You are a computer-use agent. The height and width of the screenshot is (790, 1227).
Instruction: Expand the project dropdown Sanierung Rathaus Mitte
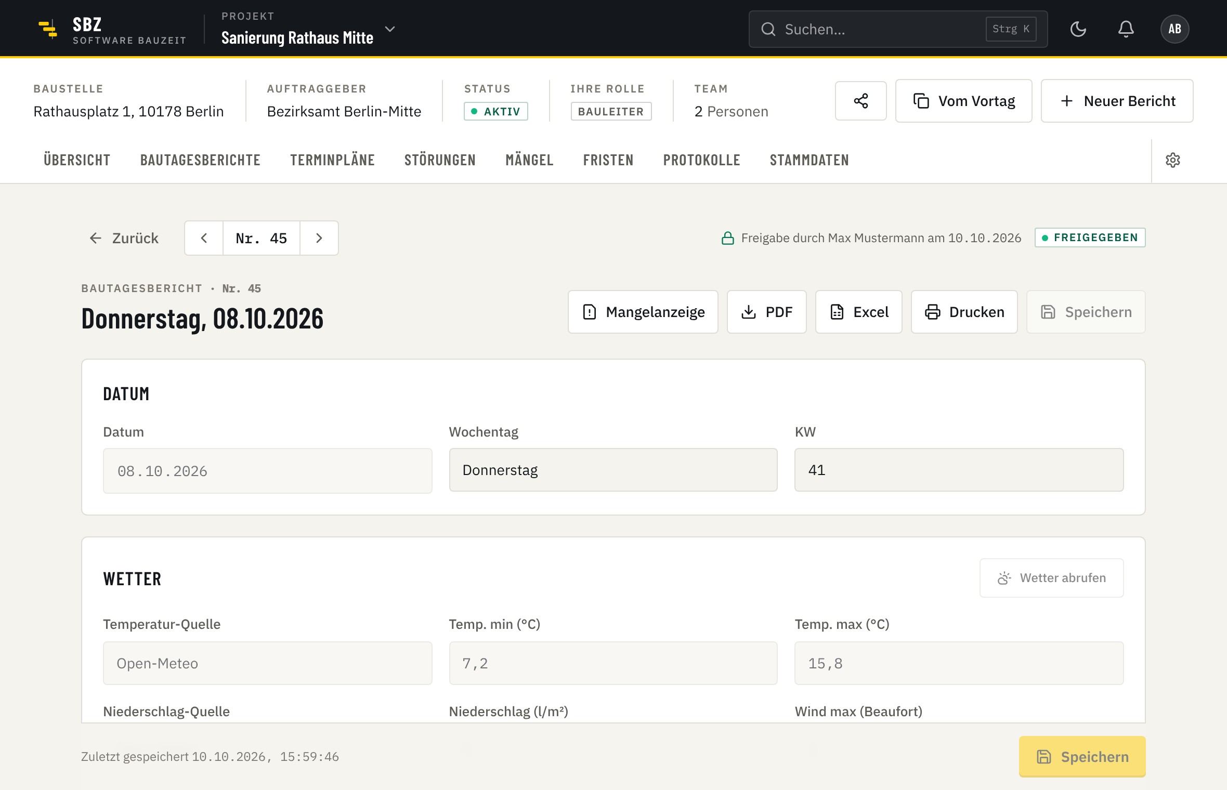click(x=308, y=29)
